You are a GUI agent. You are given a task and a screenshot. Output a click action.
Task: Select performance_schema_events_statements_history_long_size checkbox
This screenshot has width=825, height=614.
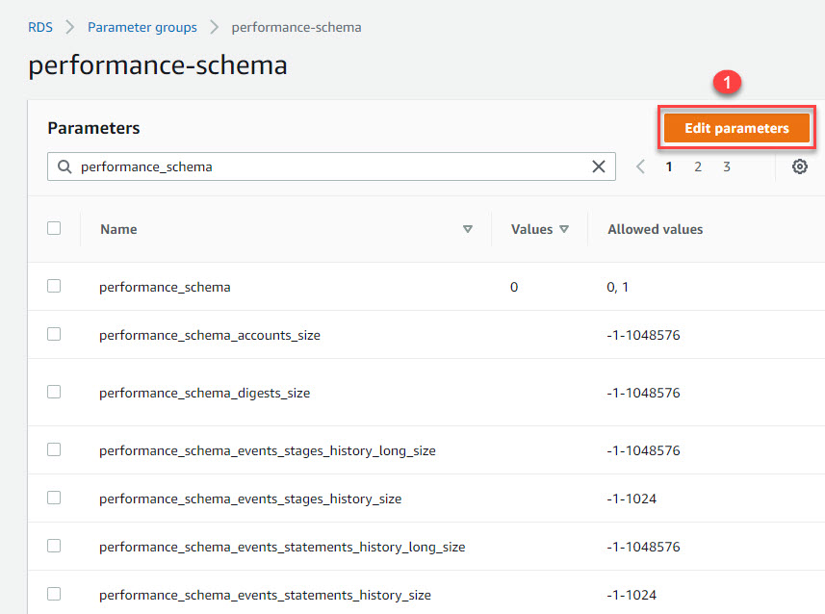pyautogui.click(x=54, y=546)
